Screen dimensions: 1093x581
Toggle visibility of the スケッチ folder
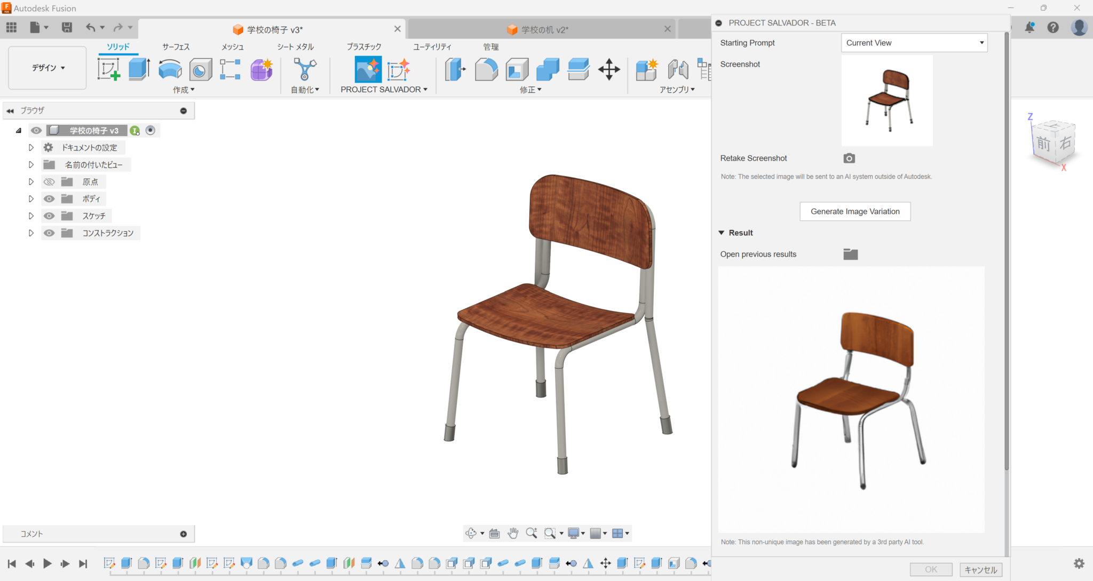click(49, 216)
